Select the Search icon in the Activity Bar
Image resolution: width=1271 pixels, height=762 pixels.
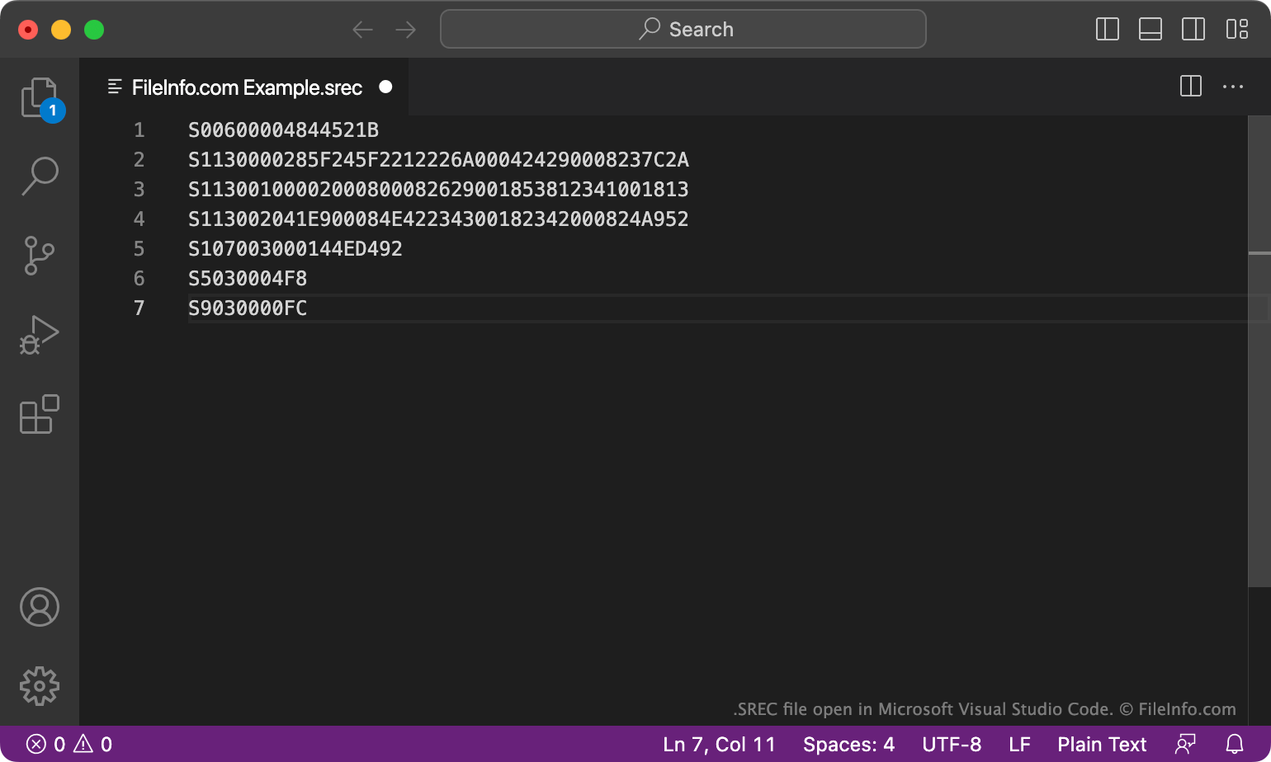pos(39,174)
